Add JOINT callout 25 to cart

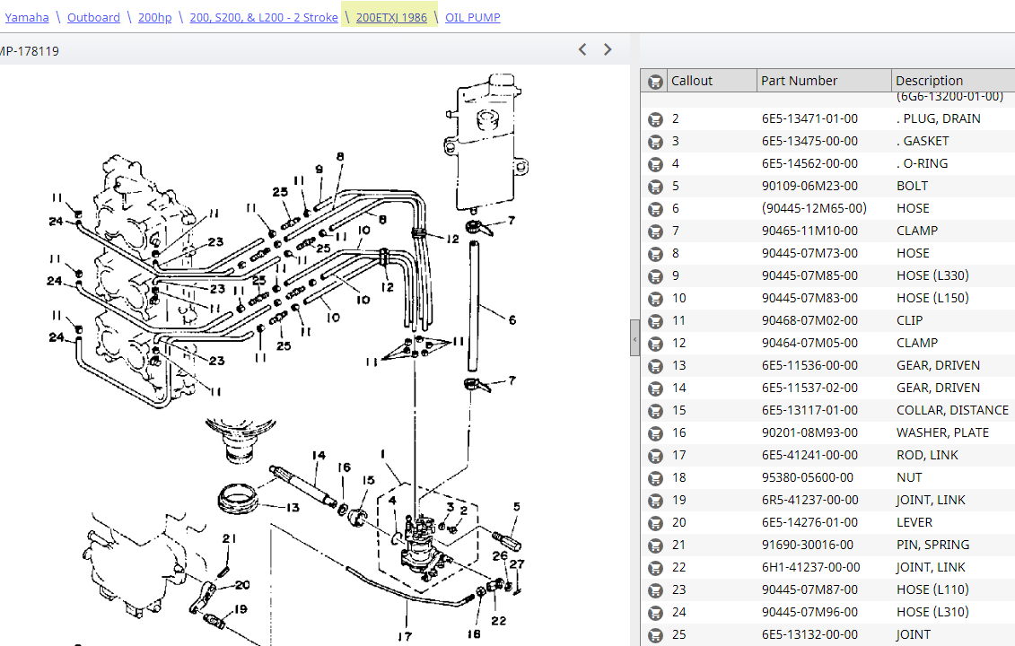coord(655,635)
